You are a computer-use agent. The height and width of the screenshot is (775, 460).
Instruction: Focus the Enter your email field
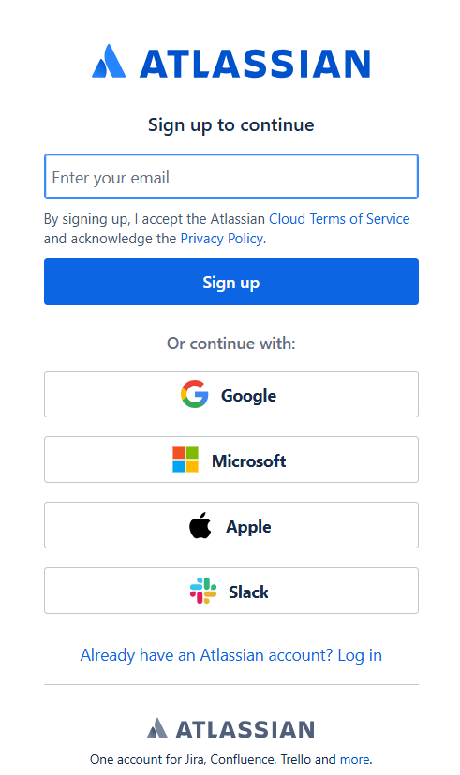(231, 177)
